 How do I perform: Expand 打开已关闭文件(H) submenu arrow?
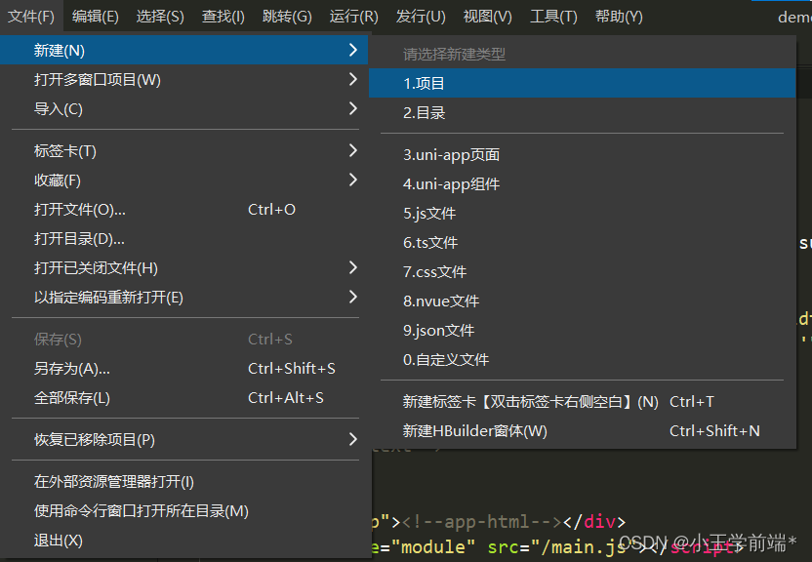(x=352, y=267)
